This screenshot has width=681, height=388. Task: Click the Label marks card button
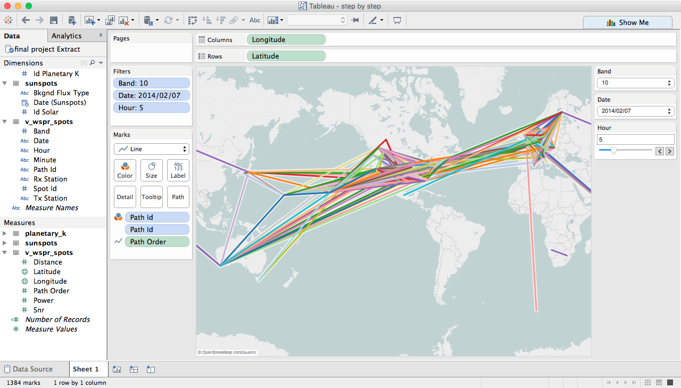point(178,170)
